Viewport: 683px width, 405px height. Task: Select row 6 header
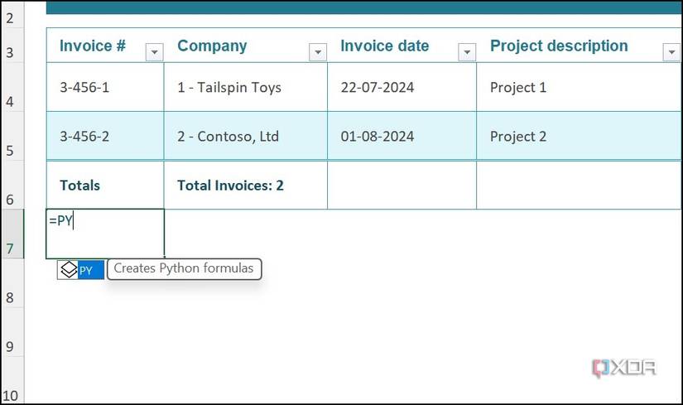(x=10, y=200)
